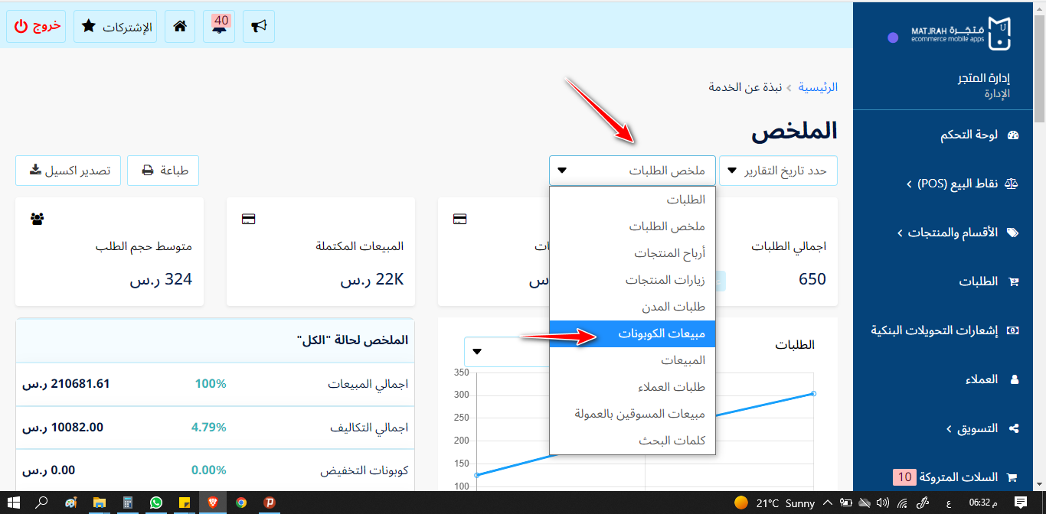Click the 210681.61 ر.س total sales value
Viewport: 1046px width, 514px height.
point(67,384)
